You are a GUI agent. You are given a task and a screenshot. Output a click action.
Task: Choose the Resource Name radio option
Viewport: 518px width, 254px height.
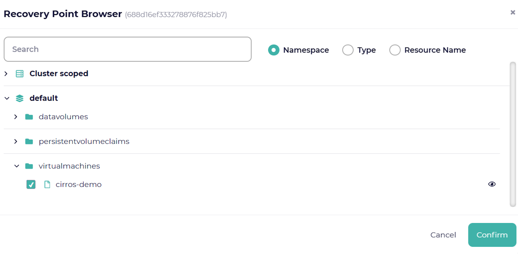395,50
